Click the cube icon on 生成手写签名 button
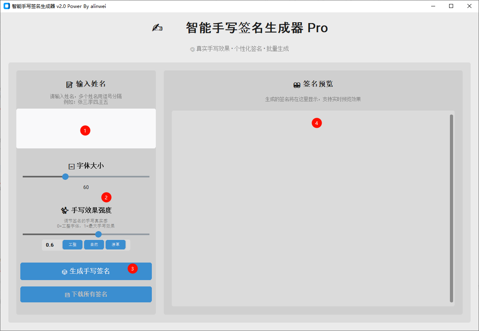The width and height of the screenshot is (479, 331). [x=65, y=272]
